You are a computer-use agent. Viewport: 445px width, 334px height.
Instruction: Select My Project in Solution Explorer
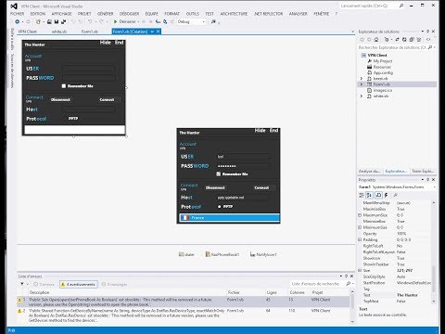383,61
